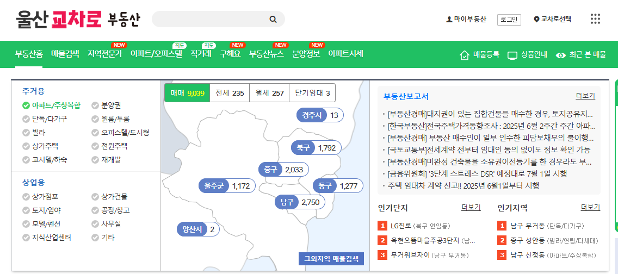
Task: Select 지식산업센터 option
Action: 47,238
